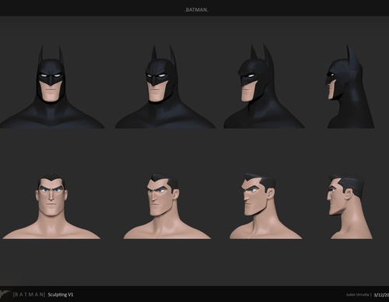This screenshot has width=389, height=302.
Task: Click the 'Julen Urrutia' author name
Action: point(357,295)
